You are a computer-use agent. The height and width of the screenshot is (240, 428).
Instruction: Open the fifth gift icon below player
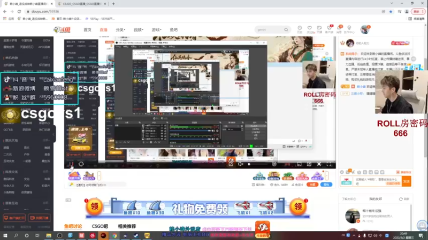tap(317, 176)
